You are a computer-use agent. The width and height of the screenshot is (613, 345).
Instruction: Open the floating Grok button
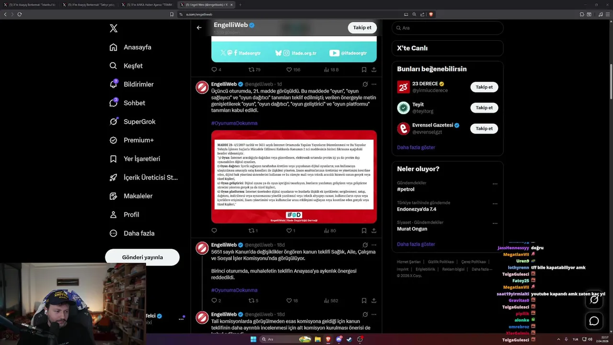[x=594, y=300]
